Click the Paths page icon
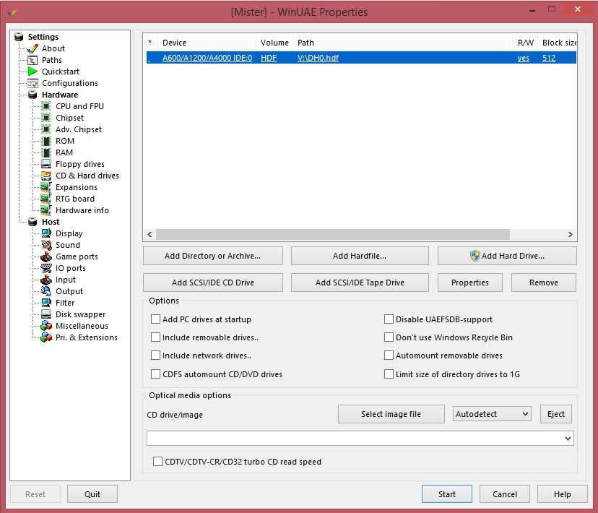The height and width of the screenshot is (513, 598). coord(32,60)
